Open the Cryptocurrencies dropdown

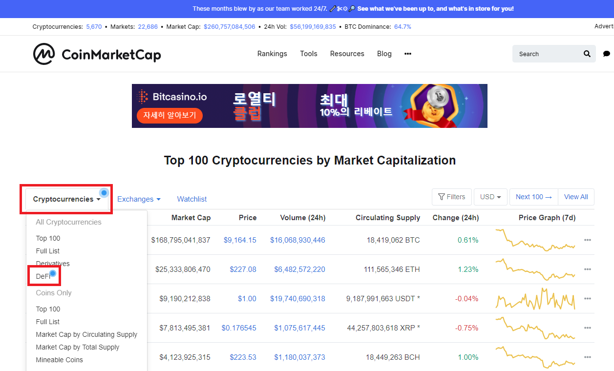pos(67,199)
